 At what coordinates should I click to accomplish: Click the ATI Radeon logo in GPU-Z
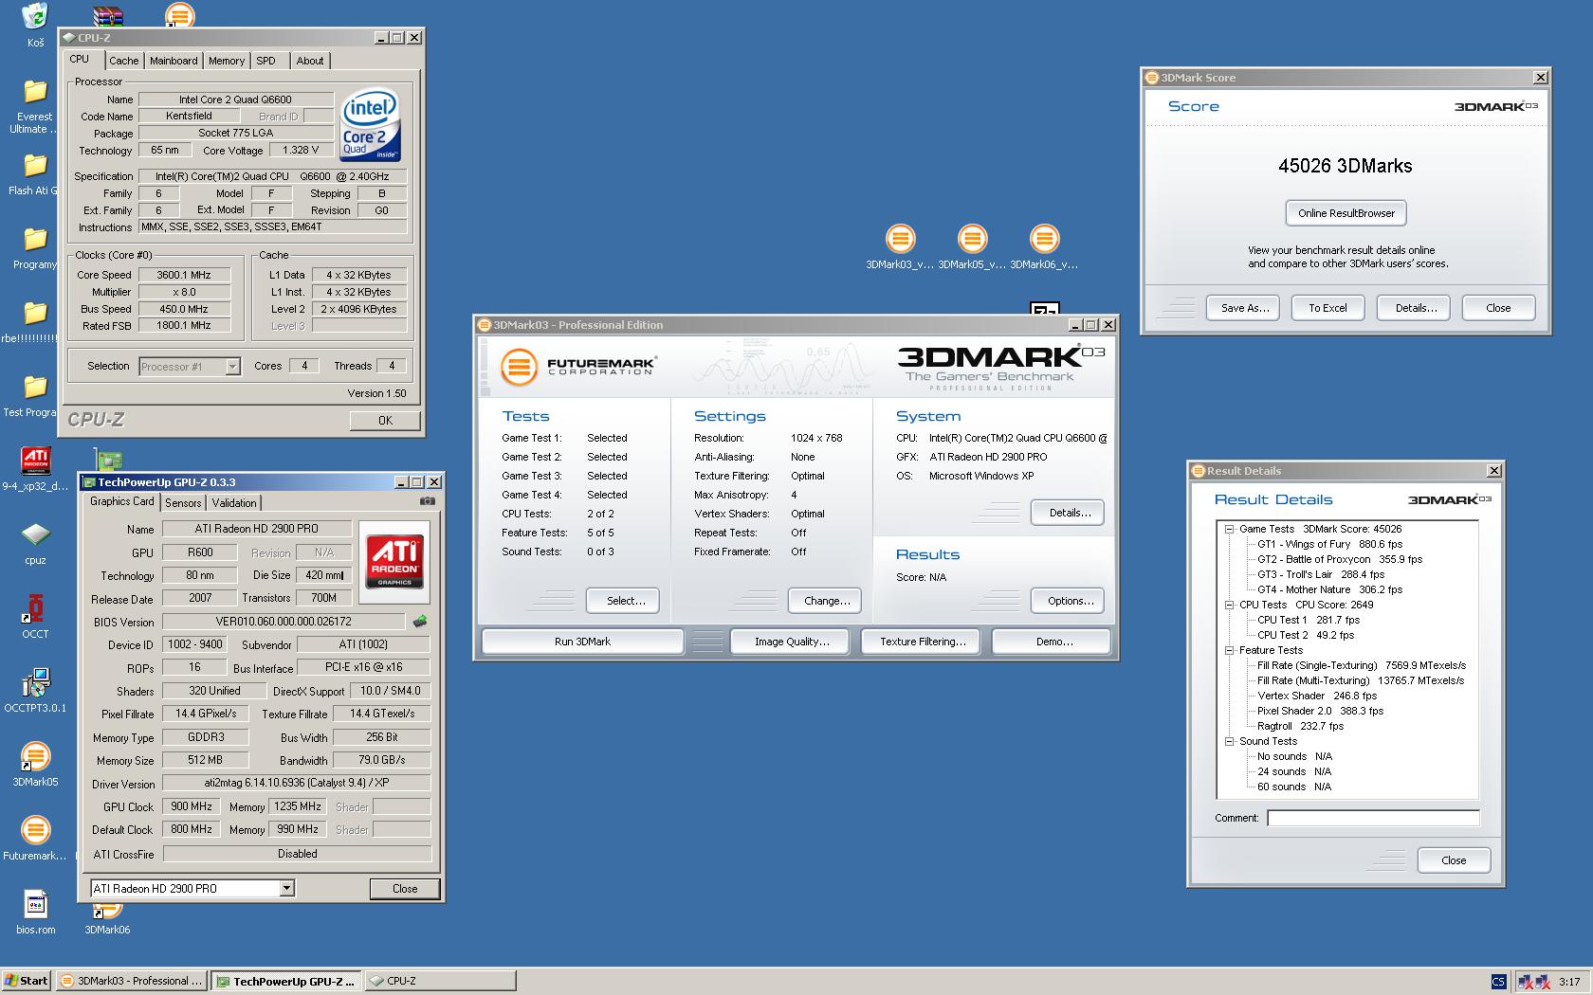point(394,562)
